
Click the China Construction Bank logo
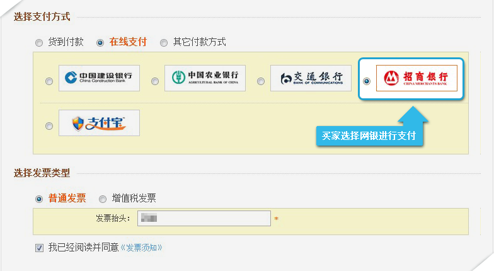100,78
